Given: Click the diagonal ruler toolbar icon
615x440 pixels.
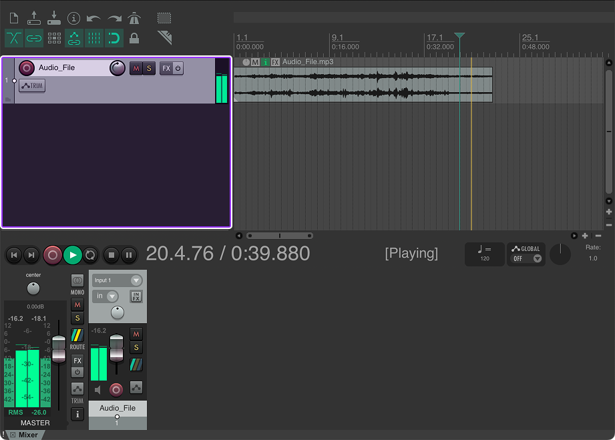Looking at the screenshot, I should (165, 37).
